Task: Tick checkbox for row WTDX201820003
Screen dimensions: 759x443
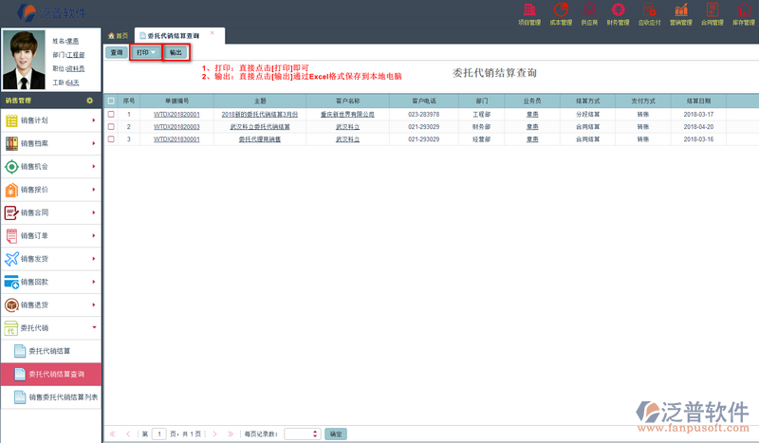Action: point(111,126)
